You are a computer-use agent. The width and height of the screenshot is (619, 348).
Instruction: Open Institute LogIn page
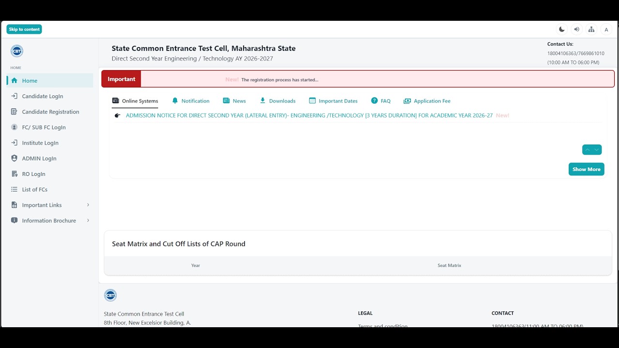[50, 143]
